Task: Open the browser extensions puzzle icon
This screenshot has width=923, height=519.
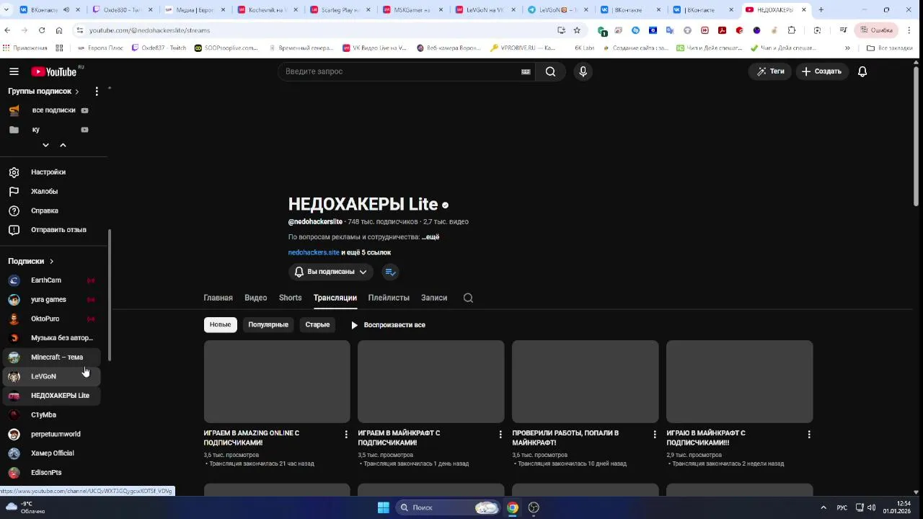Action: coord(792,30)
